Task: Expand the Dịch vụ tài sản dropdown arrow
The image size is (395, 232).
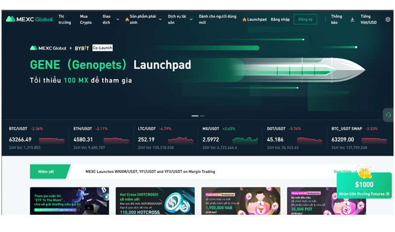Action: [x=191, y=19]
